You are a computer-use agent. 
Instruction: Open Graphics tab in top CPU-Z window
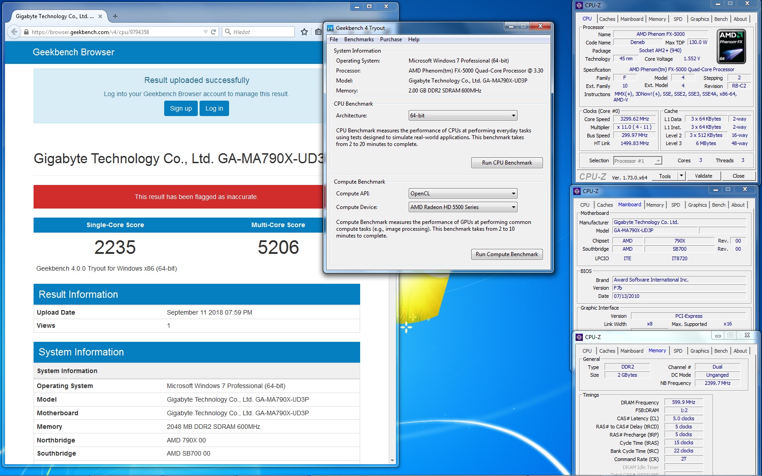pyautogui.click(x=699, y=19)
